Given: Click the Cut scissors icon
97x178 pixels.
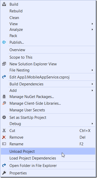Looking at the screenshot, I should click(x=4, y=131).
